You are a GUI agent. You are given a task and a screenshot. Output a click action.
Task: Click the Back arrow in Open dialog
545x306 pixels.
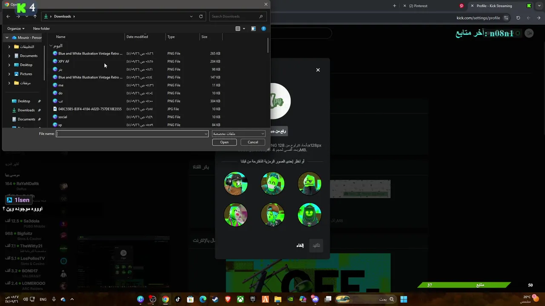coord(8,16)
